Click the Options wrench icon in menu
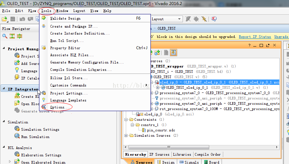The width and height of the screenshot is (289, 164). pyautogui.click(x=44, y=107)
